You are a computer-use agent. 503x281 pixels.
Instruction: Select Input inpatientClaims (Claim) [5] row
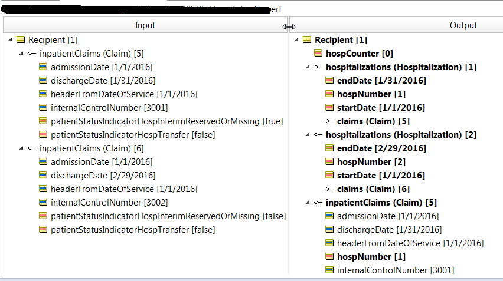tap(92, 53)
